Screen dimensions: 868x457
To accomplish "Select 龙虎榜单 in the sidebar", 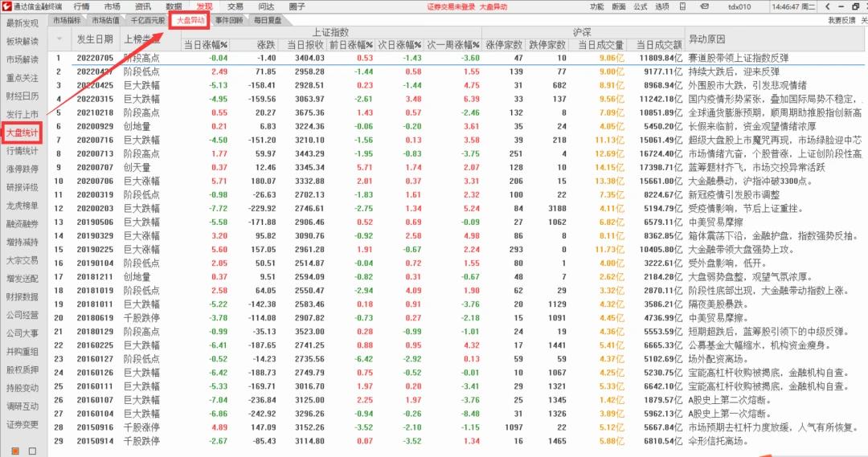I will (23, 206).
